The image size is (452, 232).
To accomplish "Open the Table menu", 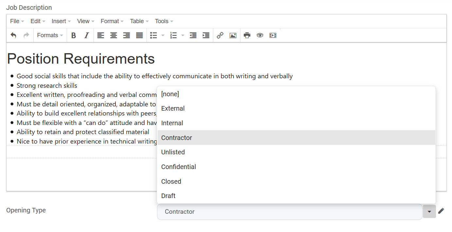I will pyautogui.click(x=137, y=21).
